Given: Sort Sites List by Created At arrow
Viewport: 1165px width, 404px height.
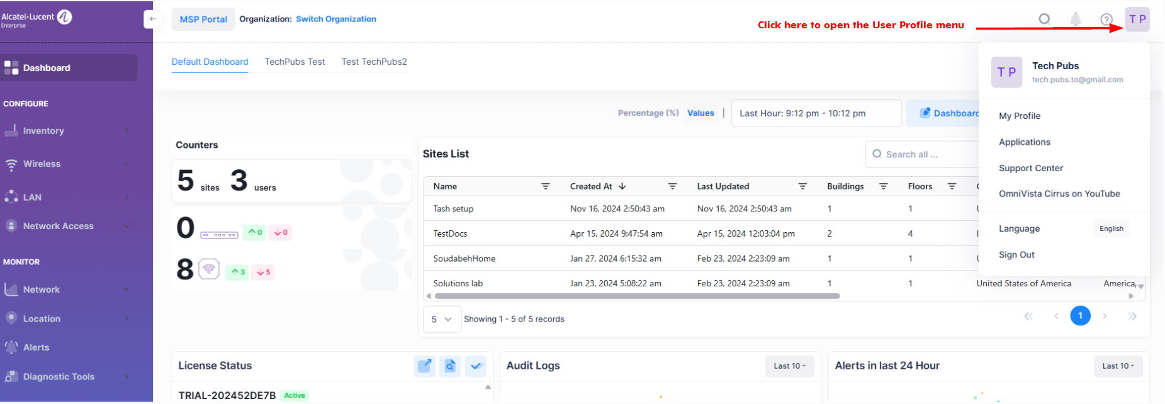Looking at the screenshot, I should pyautogui.click(x=622, y=186).
